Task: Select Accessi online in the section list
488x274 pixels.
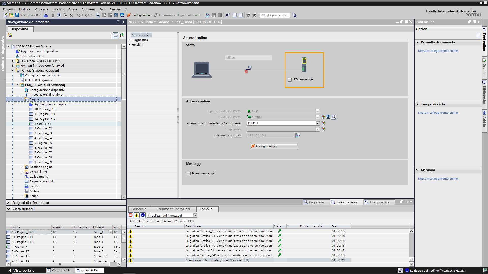Action: coord(141,35)
